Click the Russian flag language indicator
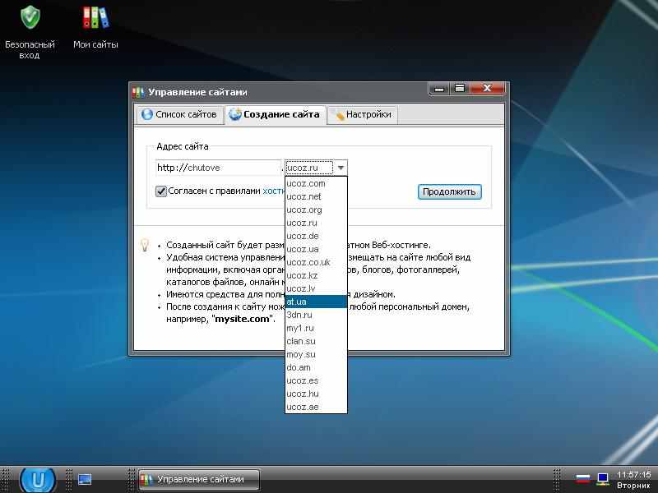The height and width of the screenshot is (493, 658). click(583, 478)
